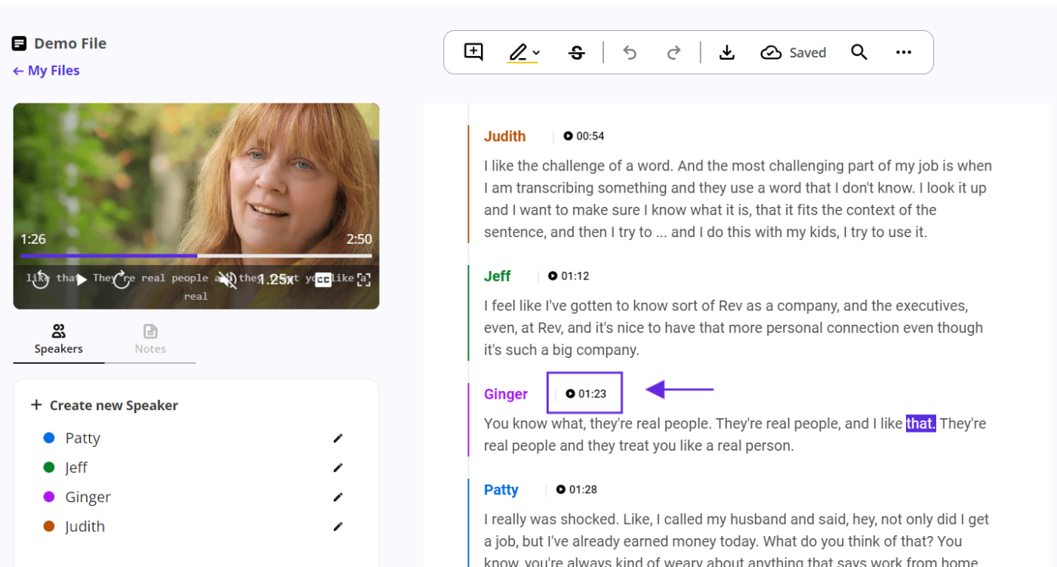Toggle closed captions on the video
The width and height of the screenshot is (1057, 567).
[x=323, y=279]
